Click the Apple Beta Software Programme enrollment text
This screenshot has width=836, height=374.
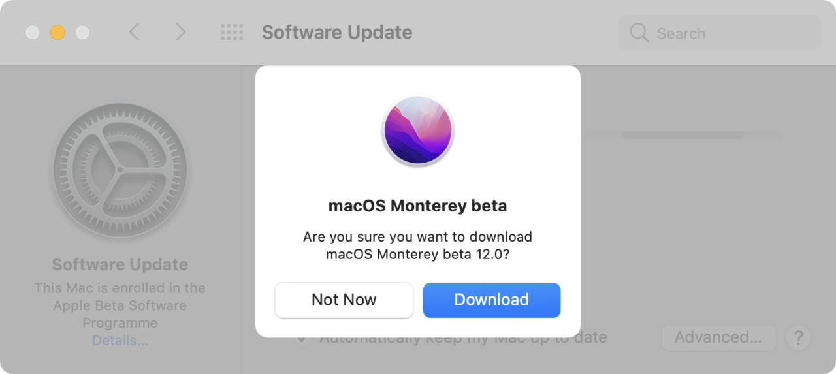(120, 305)
